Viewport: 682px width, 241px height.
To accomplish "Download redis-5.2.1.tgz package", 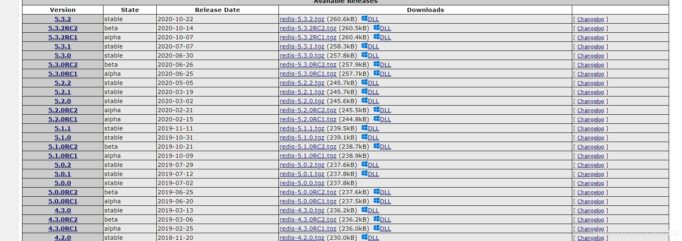I will click(302, 92).
